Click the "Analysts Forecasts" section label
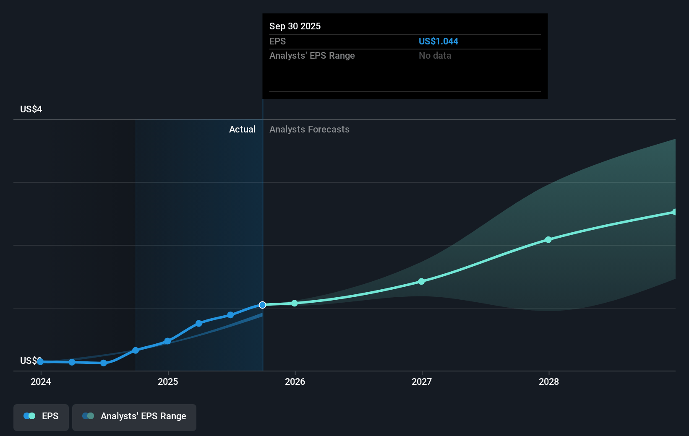This screenshot has width=689, height=436. click(309, 130)
